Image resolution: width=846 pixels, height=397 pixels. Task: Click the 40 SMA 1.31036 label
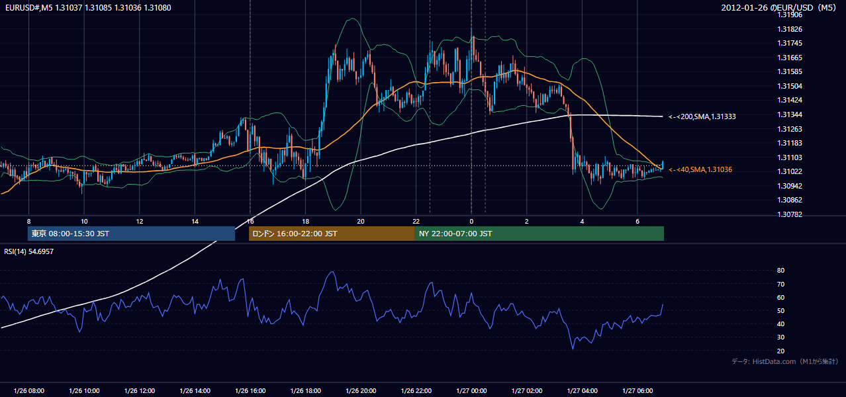pyautogui.click(x=700, y=170)
